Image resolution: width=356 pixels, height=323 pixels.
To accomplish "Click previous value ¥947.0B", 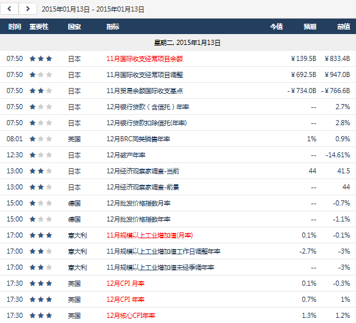I will coord(337,74).
